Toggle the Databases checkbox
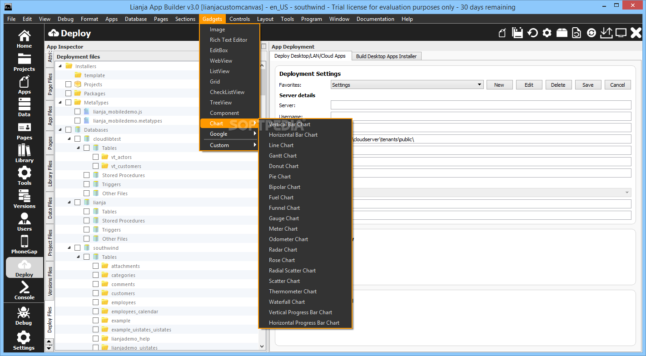646x356 pixels. point(68,130)
